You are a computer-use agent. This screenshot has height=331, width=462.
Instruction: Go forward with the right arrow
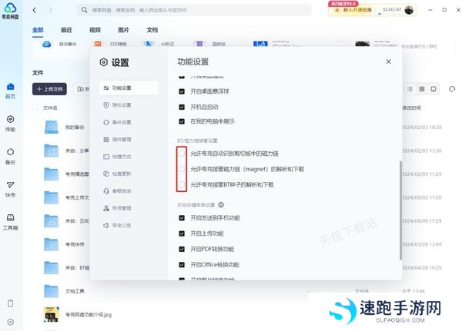pyautogui.click(x=51, y=10)
